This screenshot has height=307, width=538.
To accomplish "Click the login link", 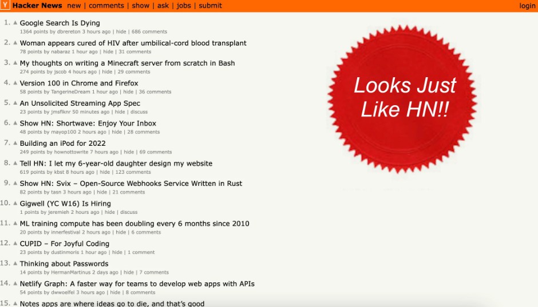I will click(x=527, y=6).
